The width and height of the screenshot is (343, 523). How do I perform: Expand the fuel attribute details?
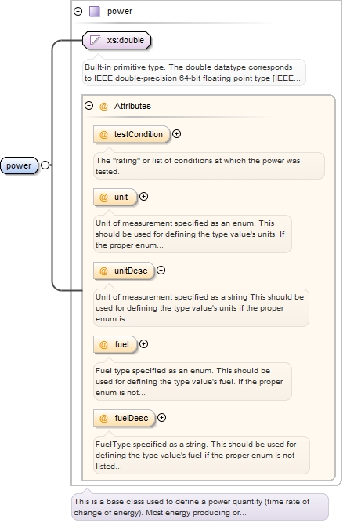(143, 344)
